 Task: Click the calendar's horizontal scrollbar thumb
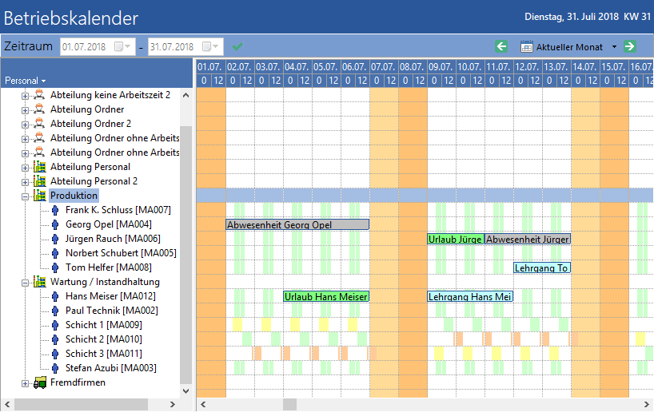(290, 404)
